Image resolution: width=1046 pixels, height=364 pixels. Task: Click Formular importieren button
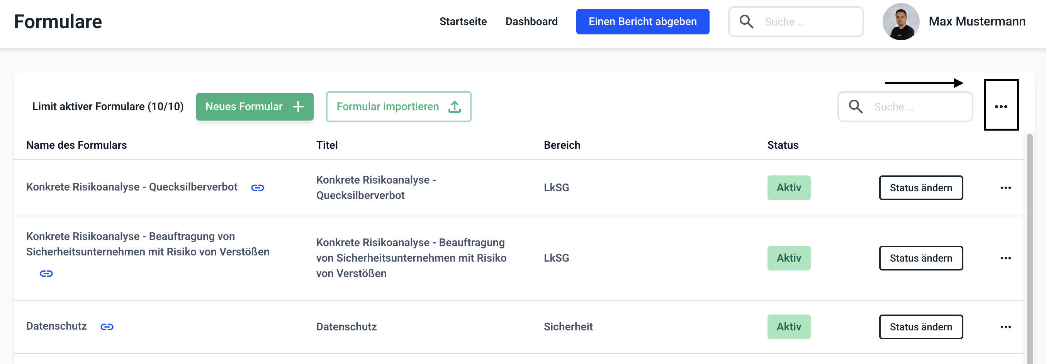click(x=398, y=106)
